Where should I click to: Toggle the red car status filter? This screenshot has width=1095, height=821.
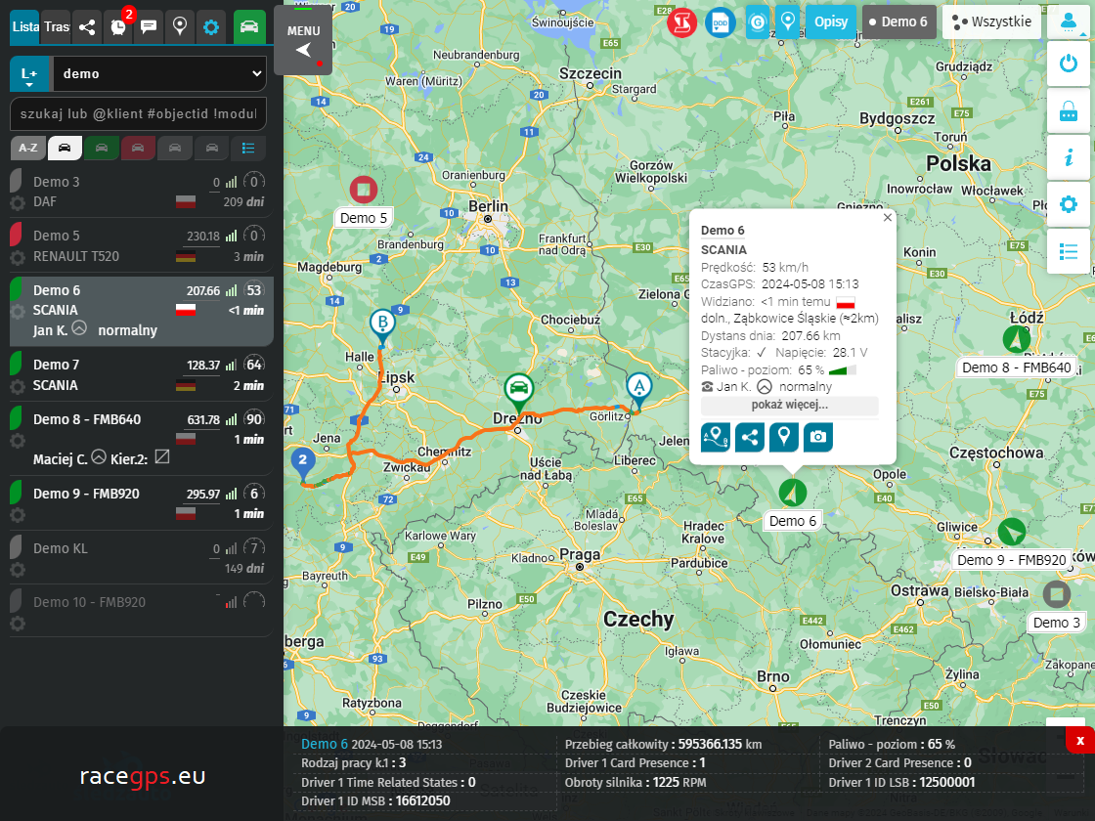[x=138, y=149]
